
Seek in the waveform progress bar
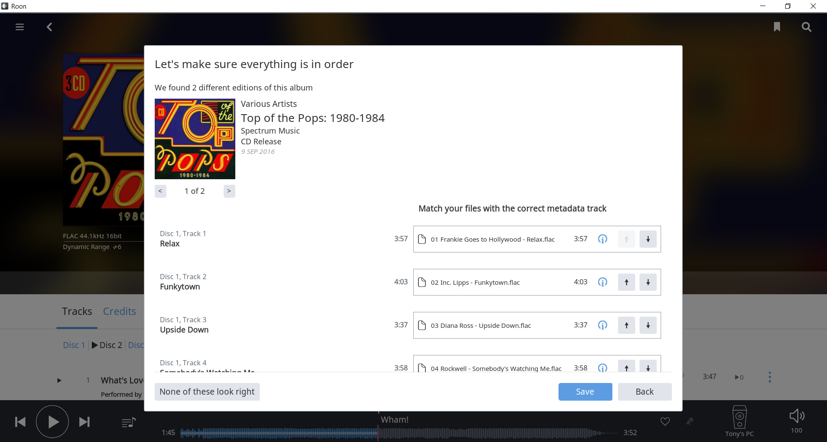[399, 433]
